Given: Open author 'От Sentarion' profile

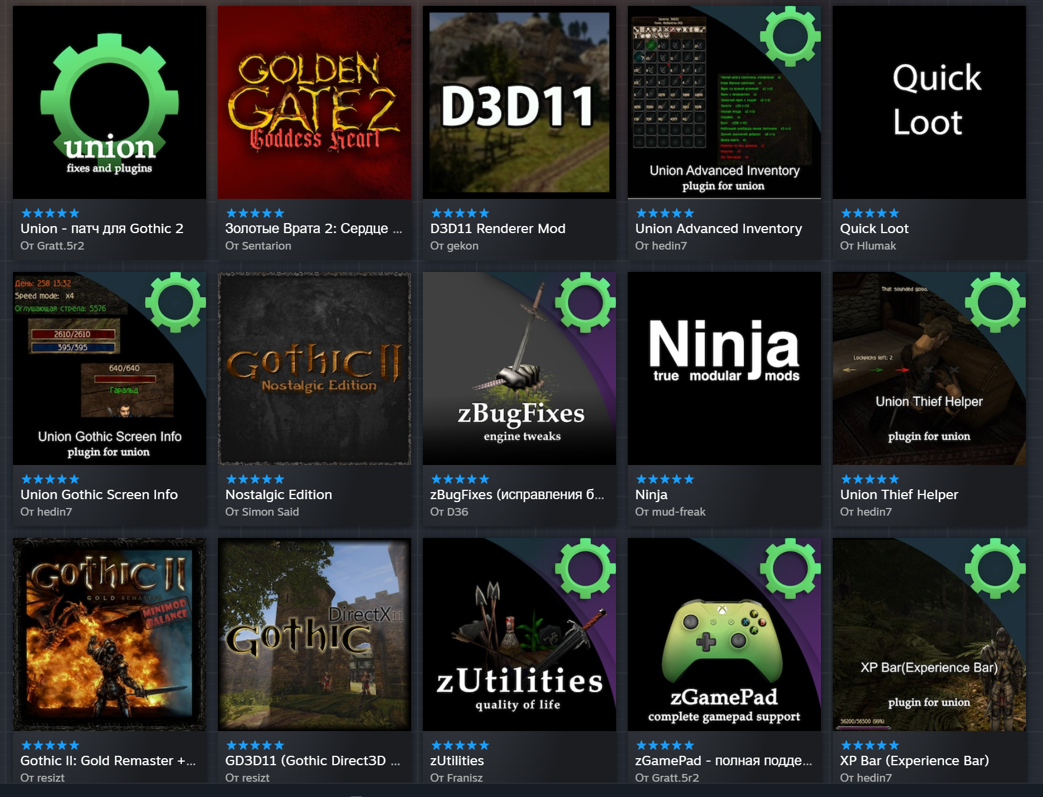Looking at the screenshot, I should click(x=258, y=245).
